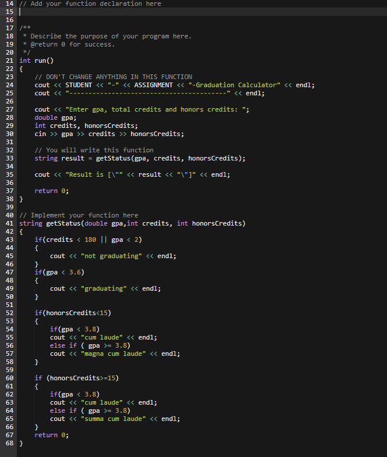The width and height of the screenshot is (387, 457).
Task: Click 'if(gpa < 3.8)' on line 62
Action: (x=74, y=395)
